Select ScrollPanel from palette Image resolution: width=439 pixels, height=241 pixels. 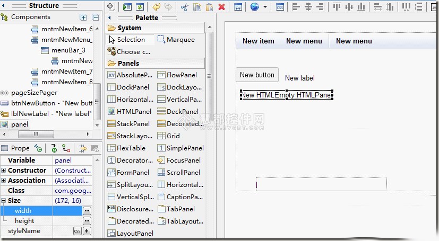178,173
